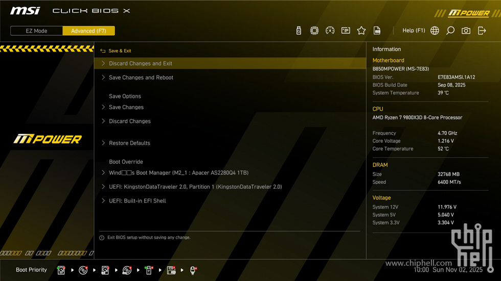The width and height of the screenshot is (501, 281).
Task: Click DRAM size value 32768 MB
Action: [449, 174]
